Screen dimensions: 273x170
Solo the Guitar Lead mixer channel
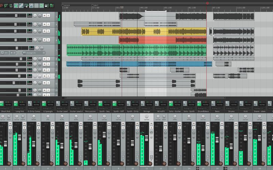[x=67, y=128]
